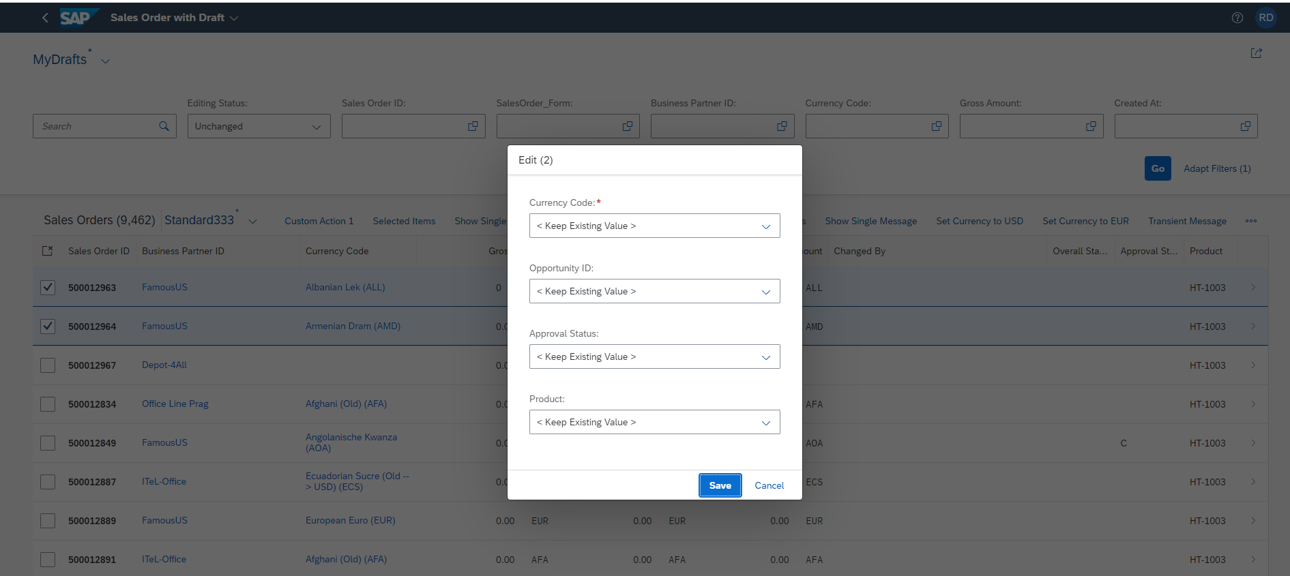Select the row 500012849 checkbox

pyautogui.click(x=48, y=443)
